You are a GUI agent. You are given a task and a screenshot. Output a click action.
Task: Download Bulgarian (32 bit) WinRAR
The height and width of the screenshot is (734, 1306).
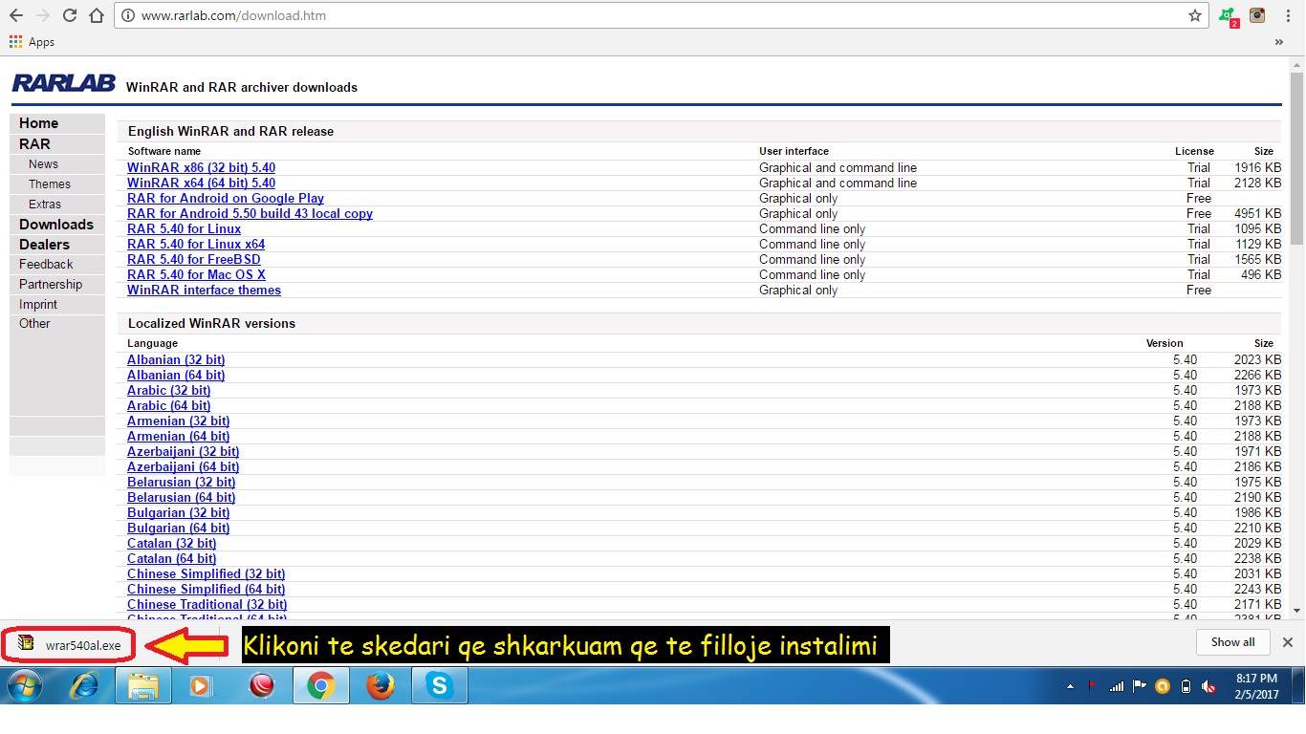point(179,512)
